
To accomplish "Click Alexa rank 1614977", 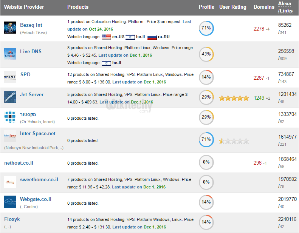I will 287,137.
